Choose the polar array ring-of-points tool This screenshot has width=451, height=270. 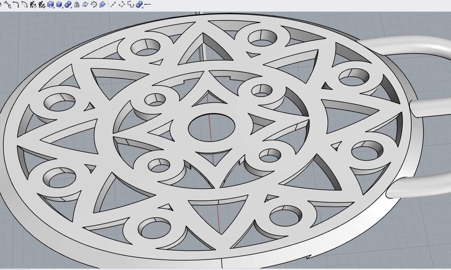coord(94,4)
